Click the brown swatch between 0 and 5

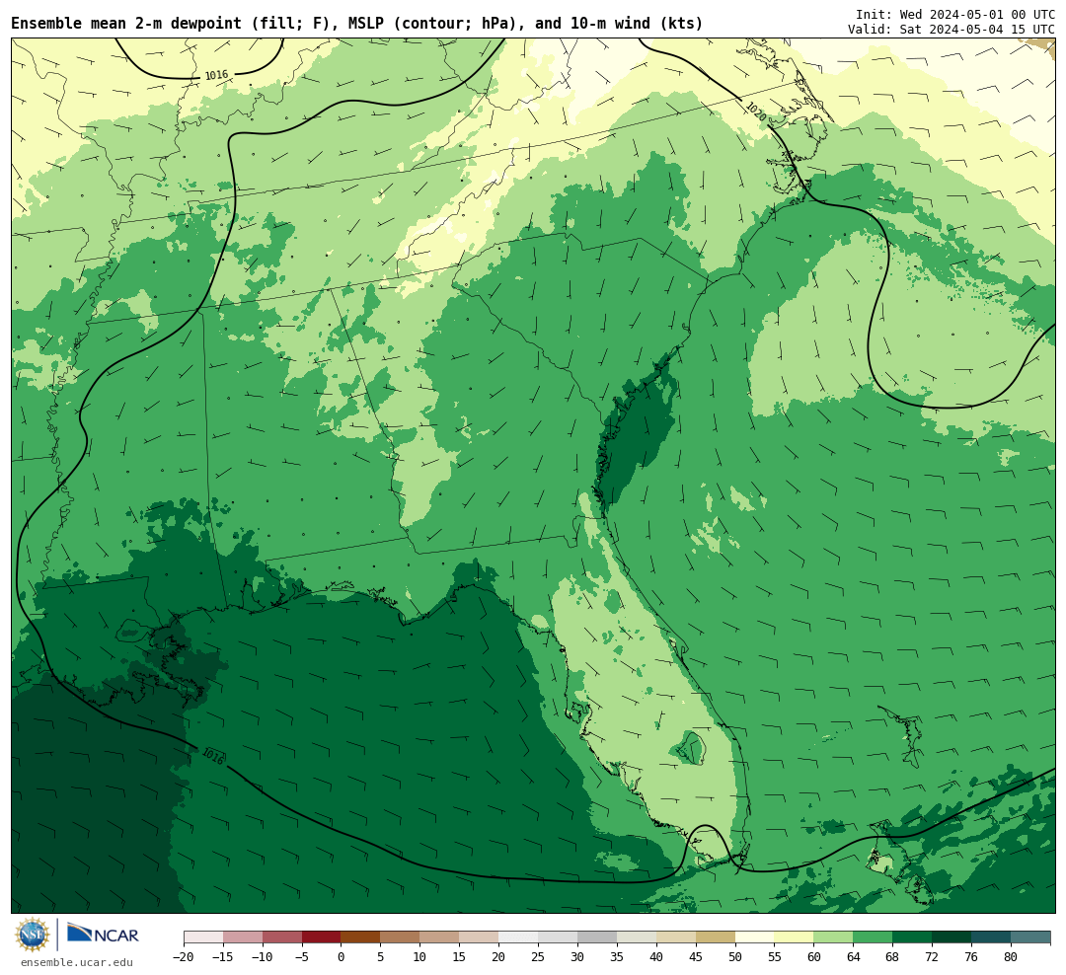(x=360, y=937)
